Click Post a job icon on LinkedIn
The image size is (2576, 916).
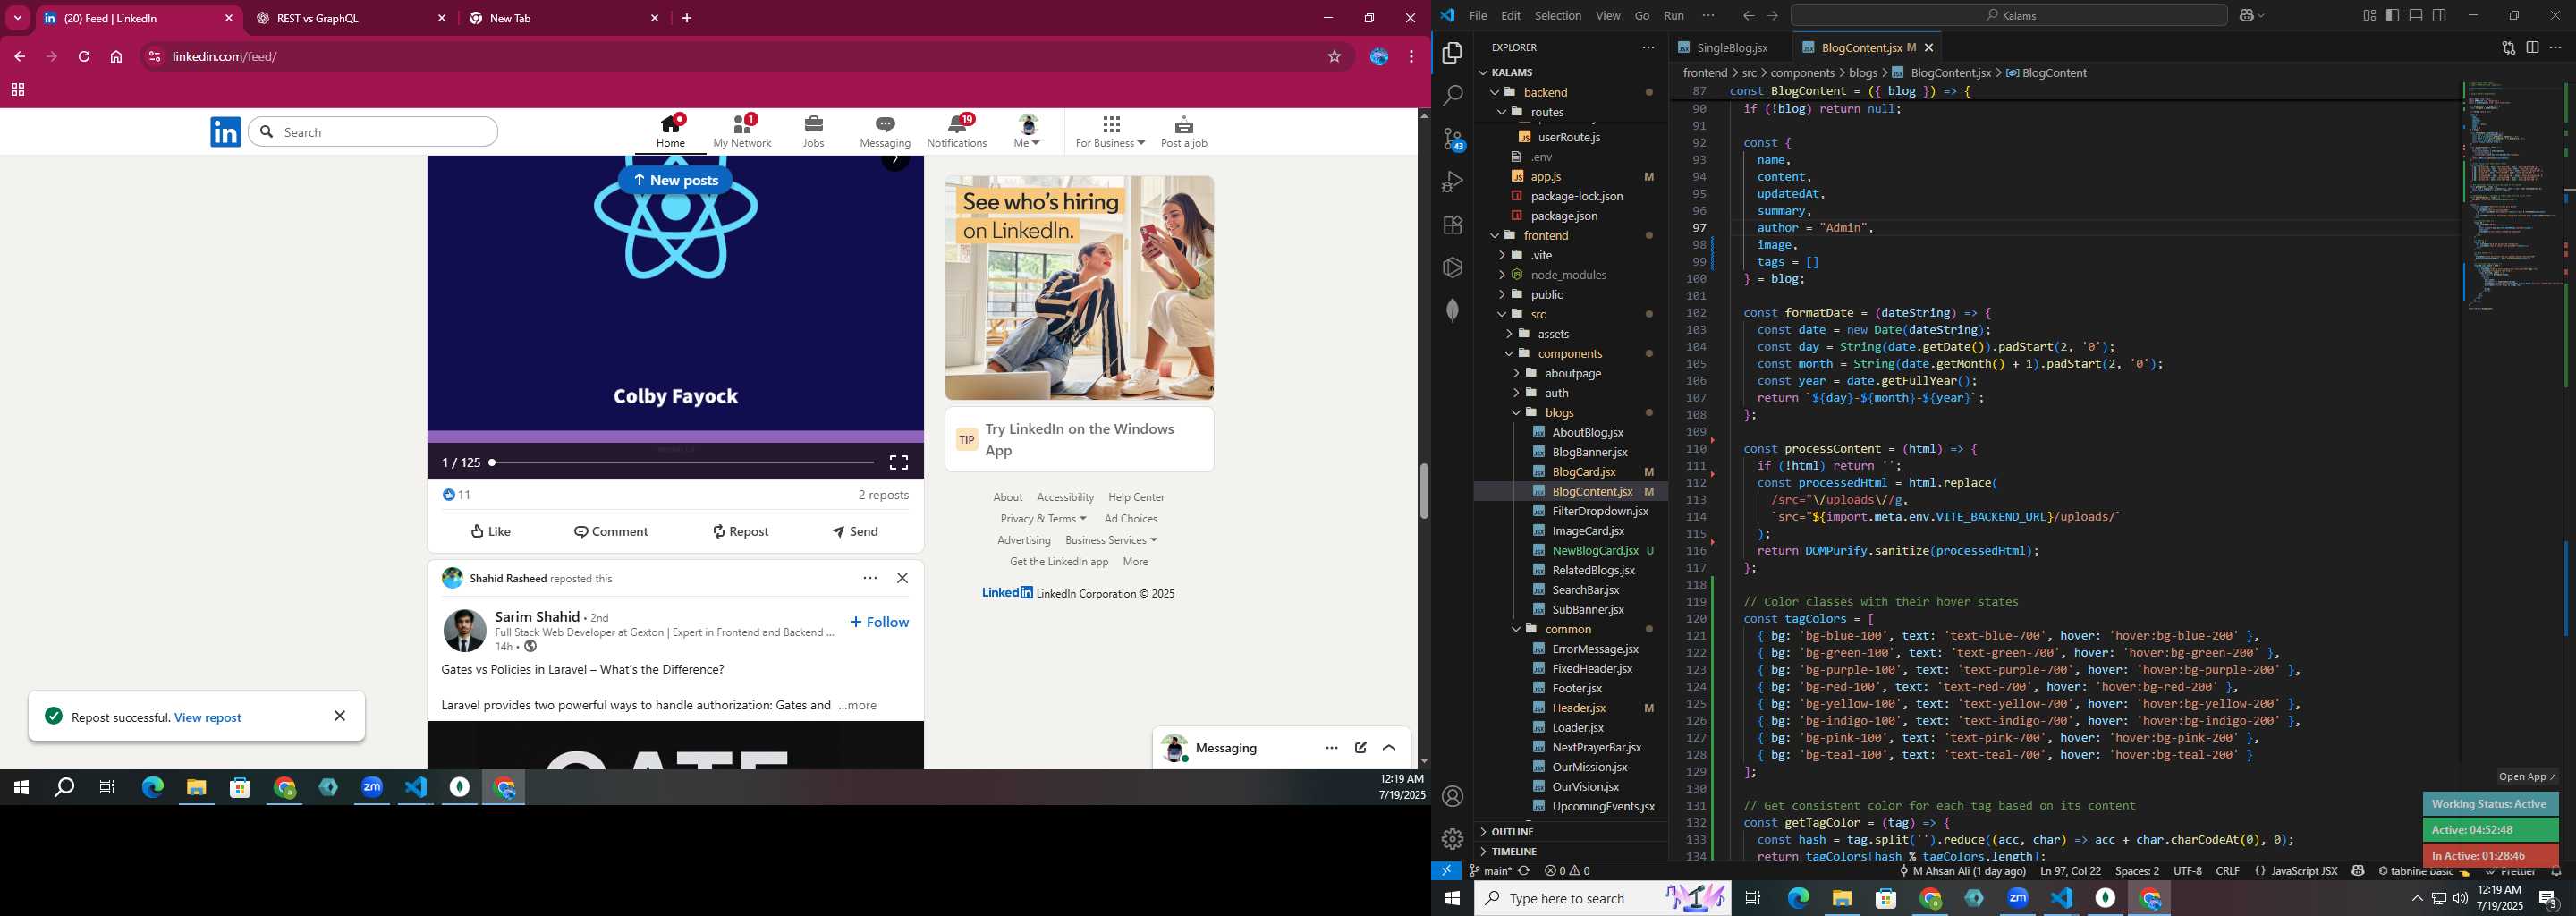[1184, 131]
